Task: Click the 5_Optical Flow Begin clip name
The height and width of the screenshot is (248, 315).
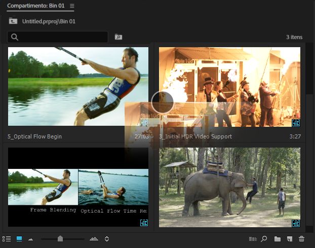Action: coord(34,136)
